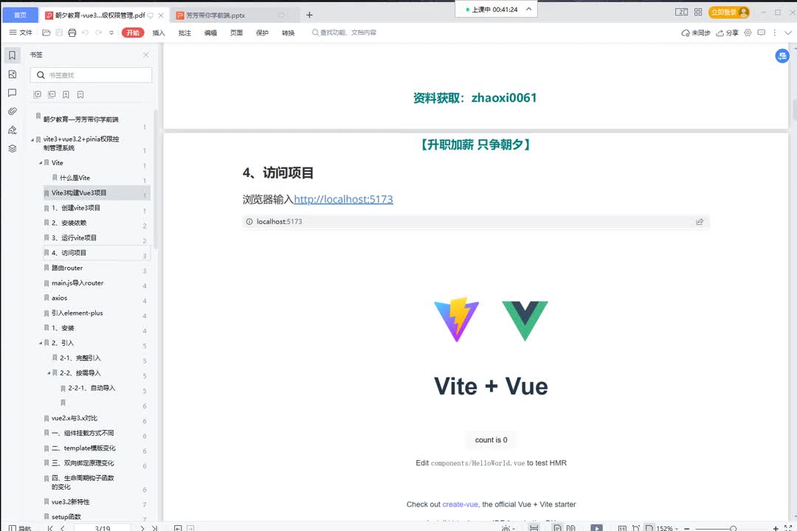797x531 pixels.
Task: Click the zoom slider handle in status bar
Action: 733,529
